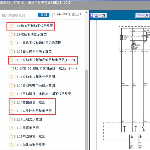Open 3.1.14发动机冷却系统示意图
Viewport: 150px width, 150px height.
click(x=34, y=77)
